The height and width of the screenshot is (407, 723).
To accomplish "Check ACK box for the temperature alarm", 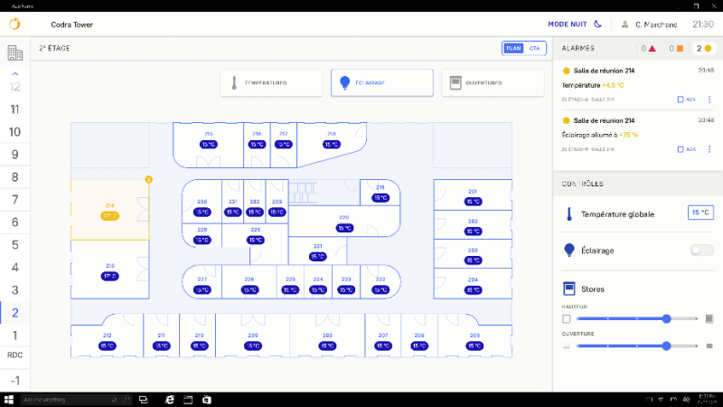I will click(679, 99).
